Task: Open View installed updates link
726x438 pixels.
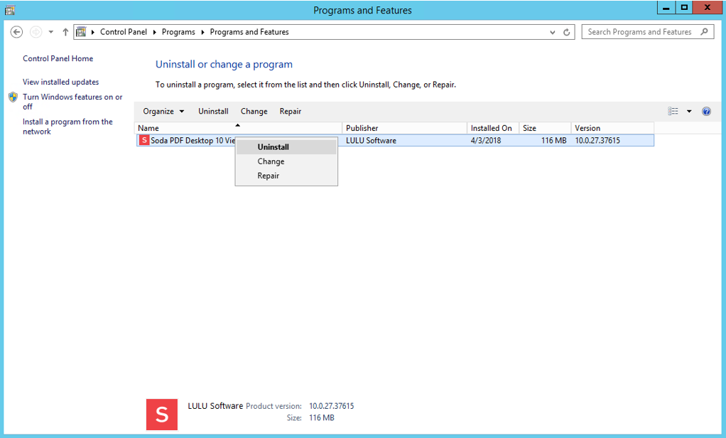Action: pyautogui.click(x=60, y=82)
